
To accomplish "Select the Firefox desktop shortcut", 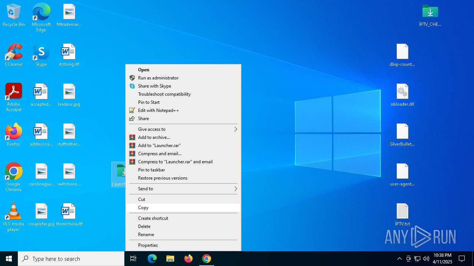I will (14, 135).
